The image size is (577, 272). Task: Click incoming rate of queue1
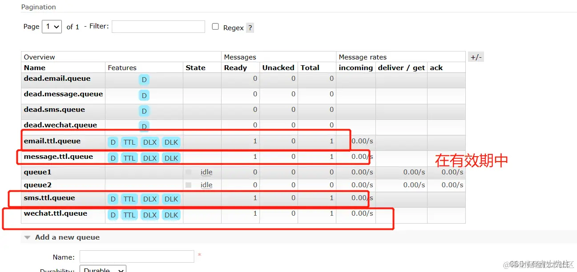point(362,172)
